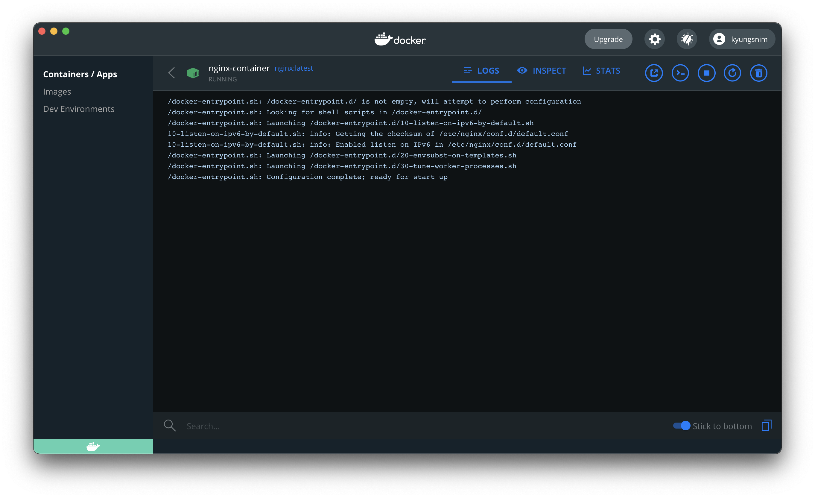Select the LOGS tab
The image size is (815, 498).
(482, 71)
